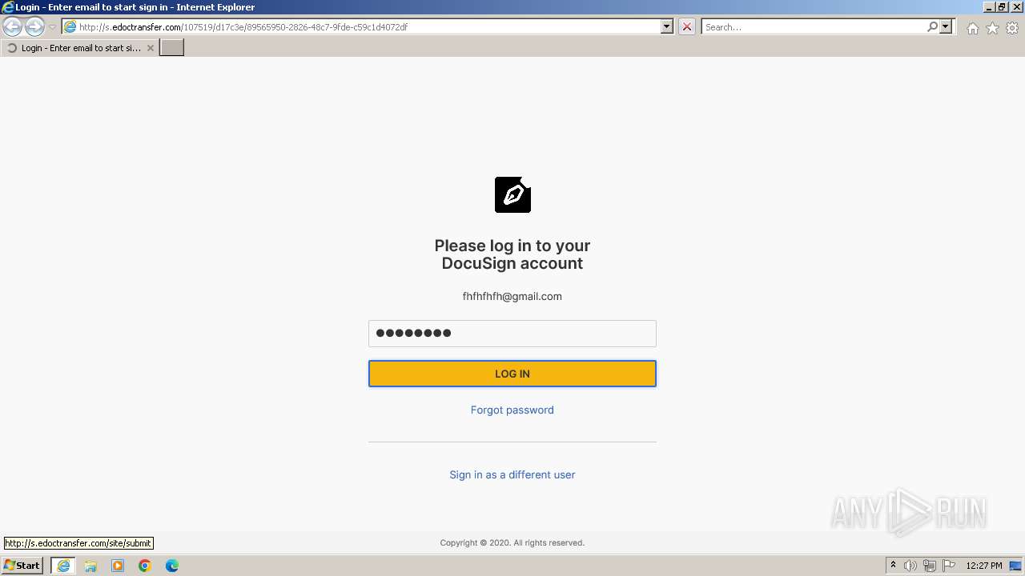Click the volume speaker tray icon
The height and width of the screenshot is (576, 1025).
tap(910, 566)
